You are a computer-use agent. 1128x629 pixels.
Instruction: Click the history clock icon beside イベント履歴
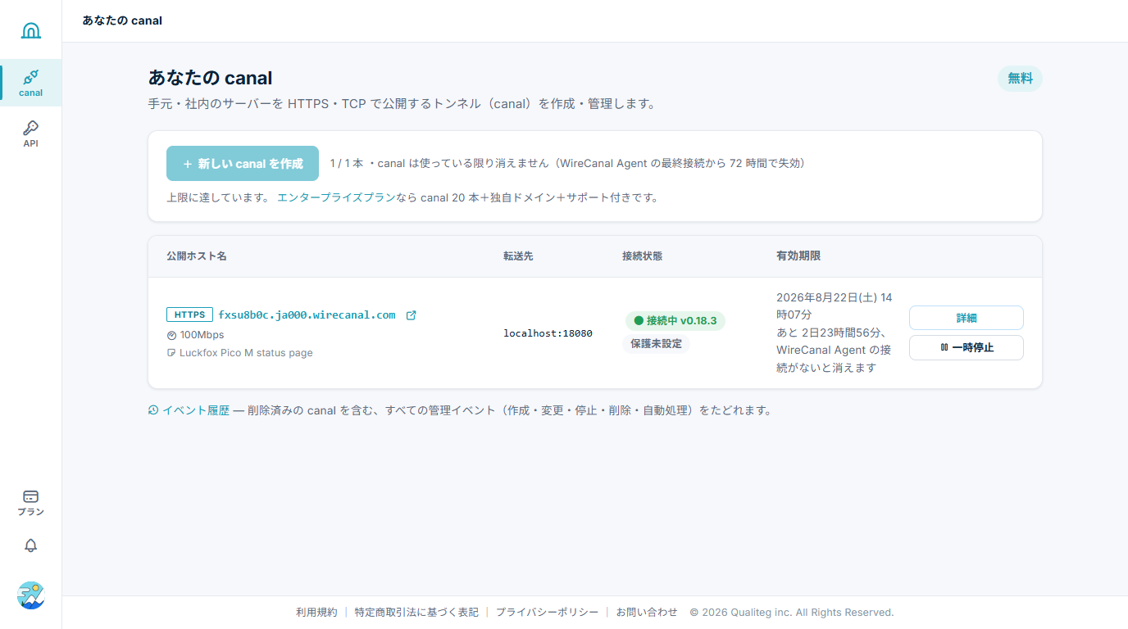(153, 410)
